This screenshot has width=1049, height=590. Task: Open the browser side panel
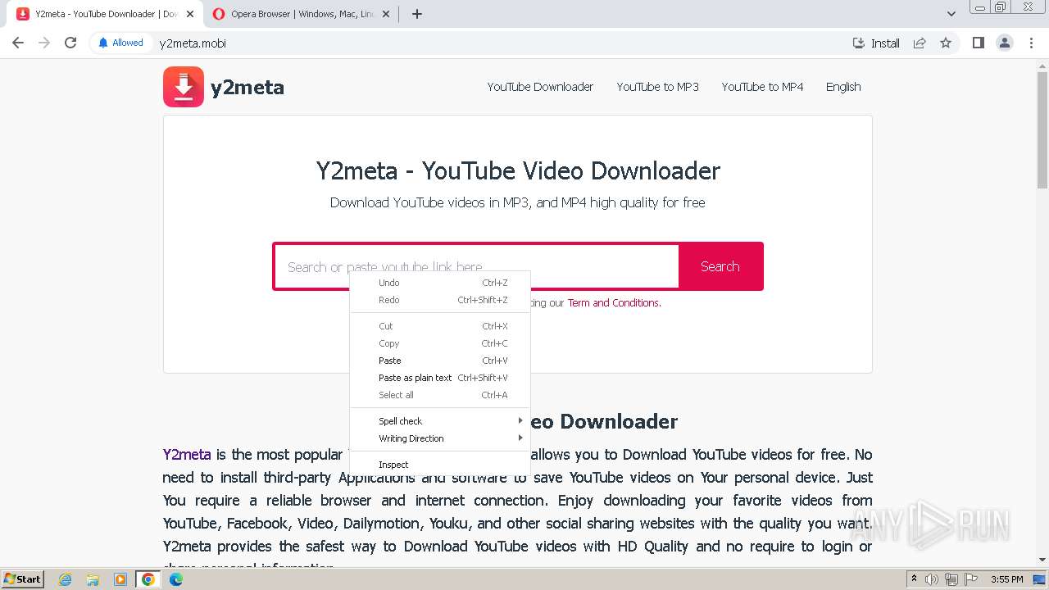pos(978,43)
